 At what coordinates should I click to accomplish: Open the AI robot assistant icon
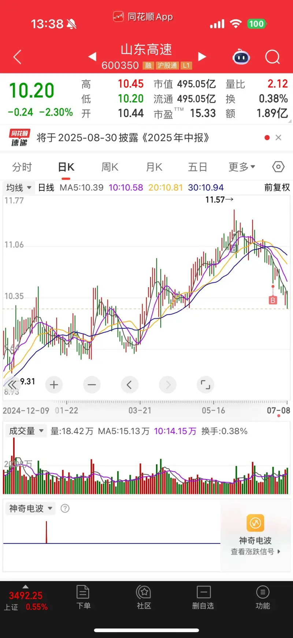click(x=241, y=57)
